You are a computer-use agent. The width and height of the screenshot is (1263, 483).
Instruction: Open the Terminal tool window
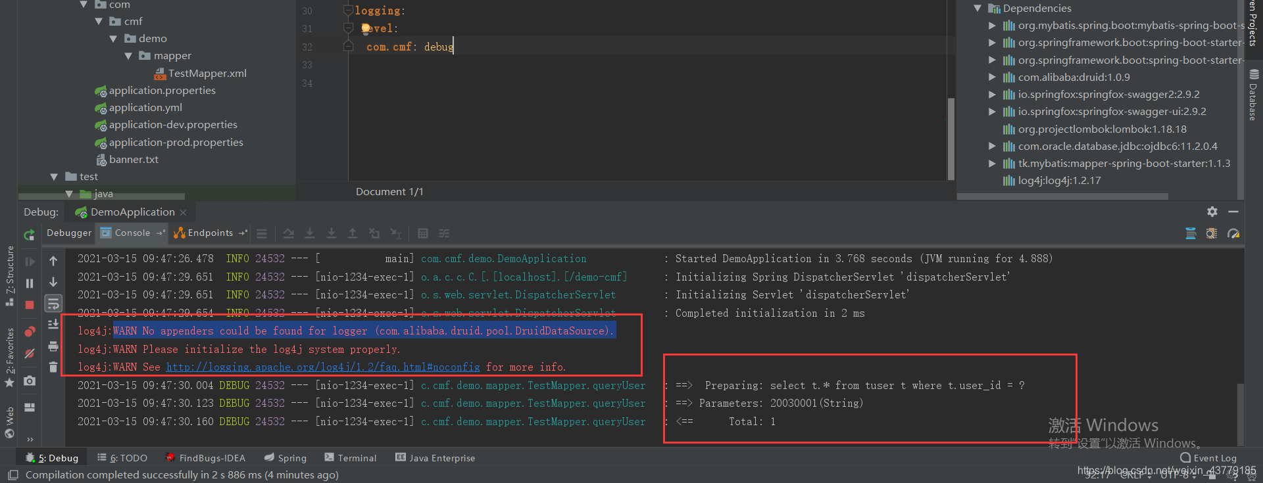point(351,458)
